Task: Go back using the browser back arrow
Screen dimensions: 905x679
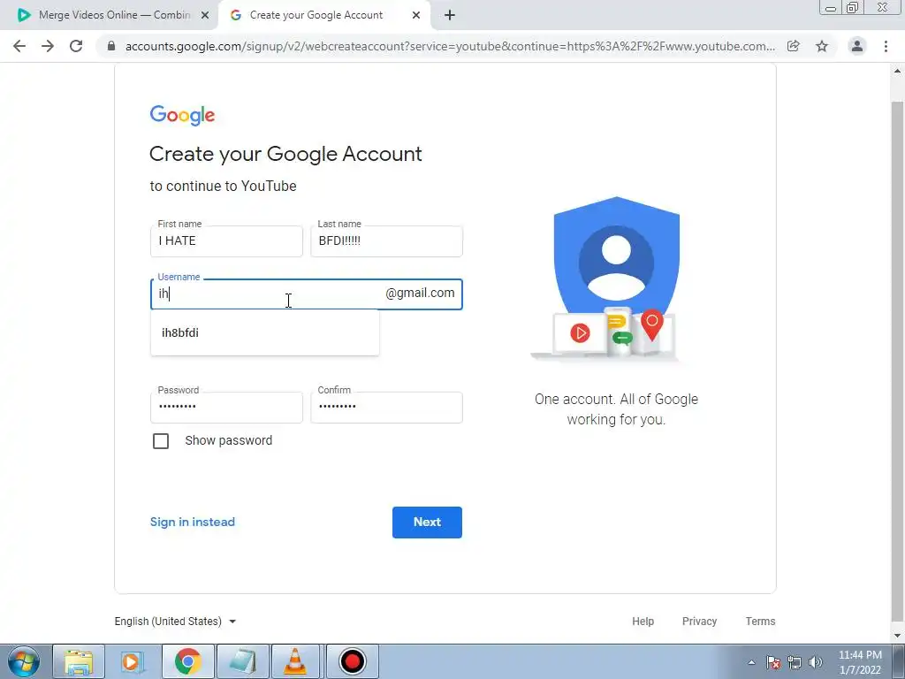Action: pyautogui.click(x=19, y=46)
